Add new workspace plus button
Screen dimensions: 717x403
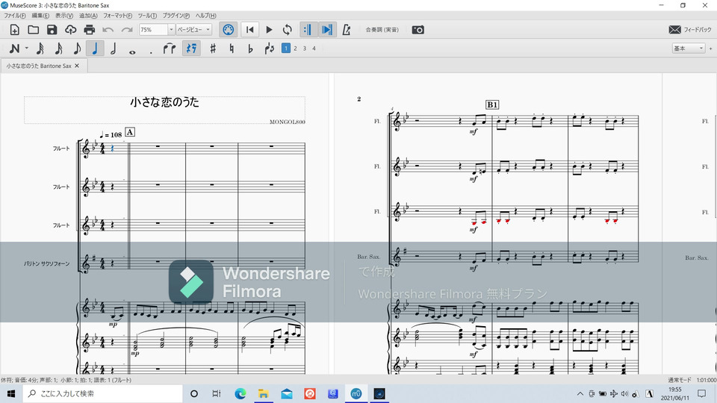click(x=710, y=48)
